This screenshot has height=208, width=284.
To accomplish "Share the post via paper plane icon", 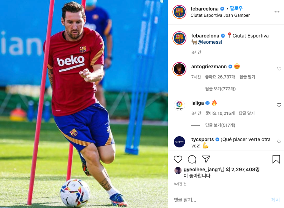I will click(206, 159).
